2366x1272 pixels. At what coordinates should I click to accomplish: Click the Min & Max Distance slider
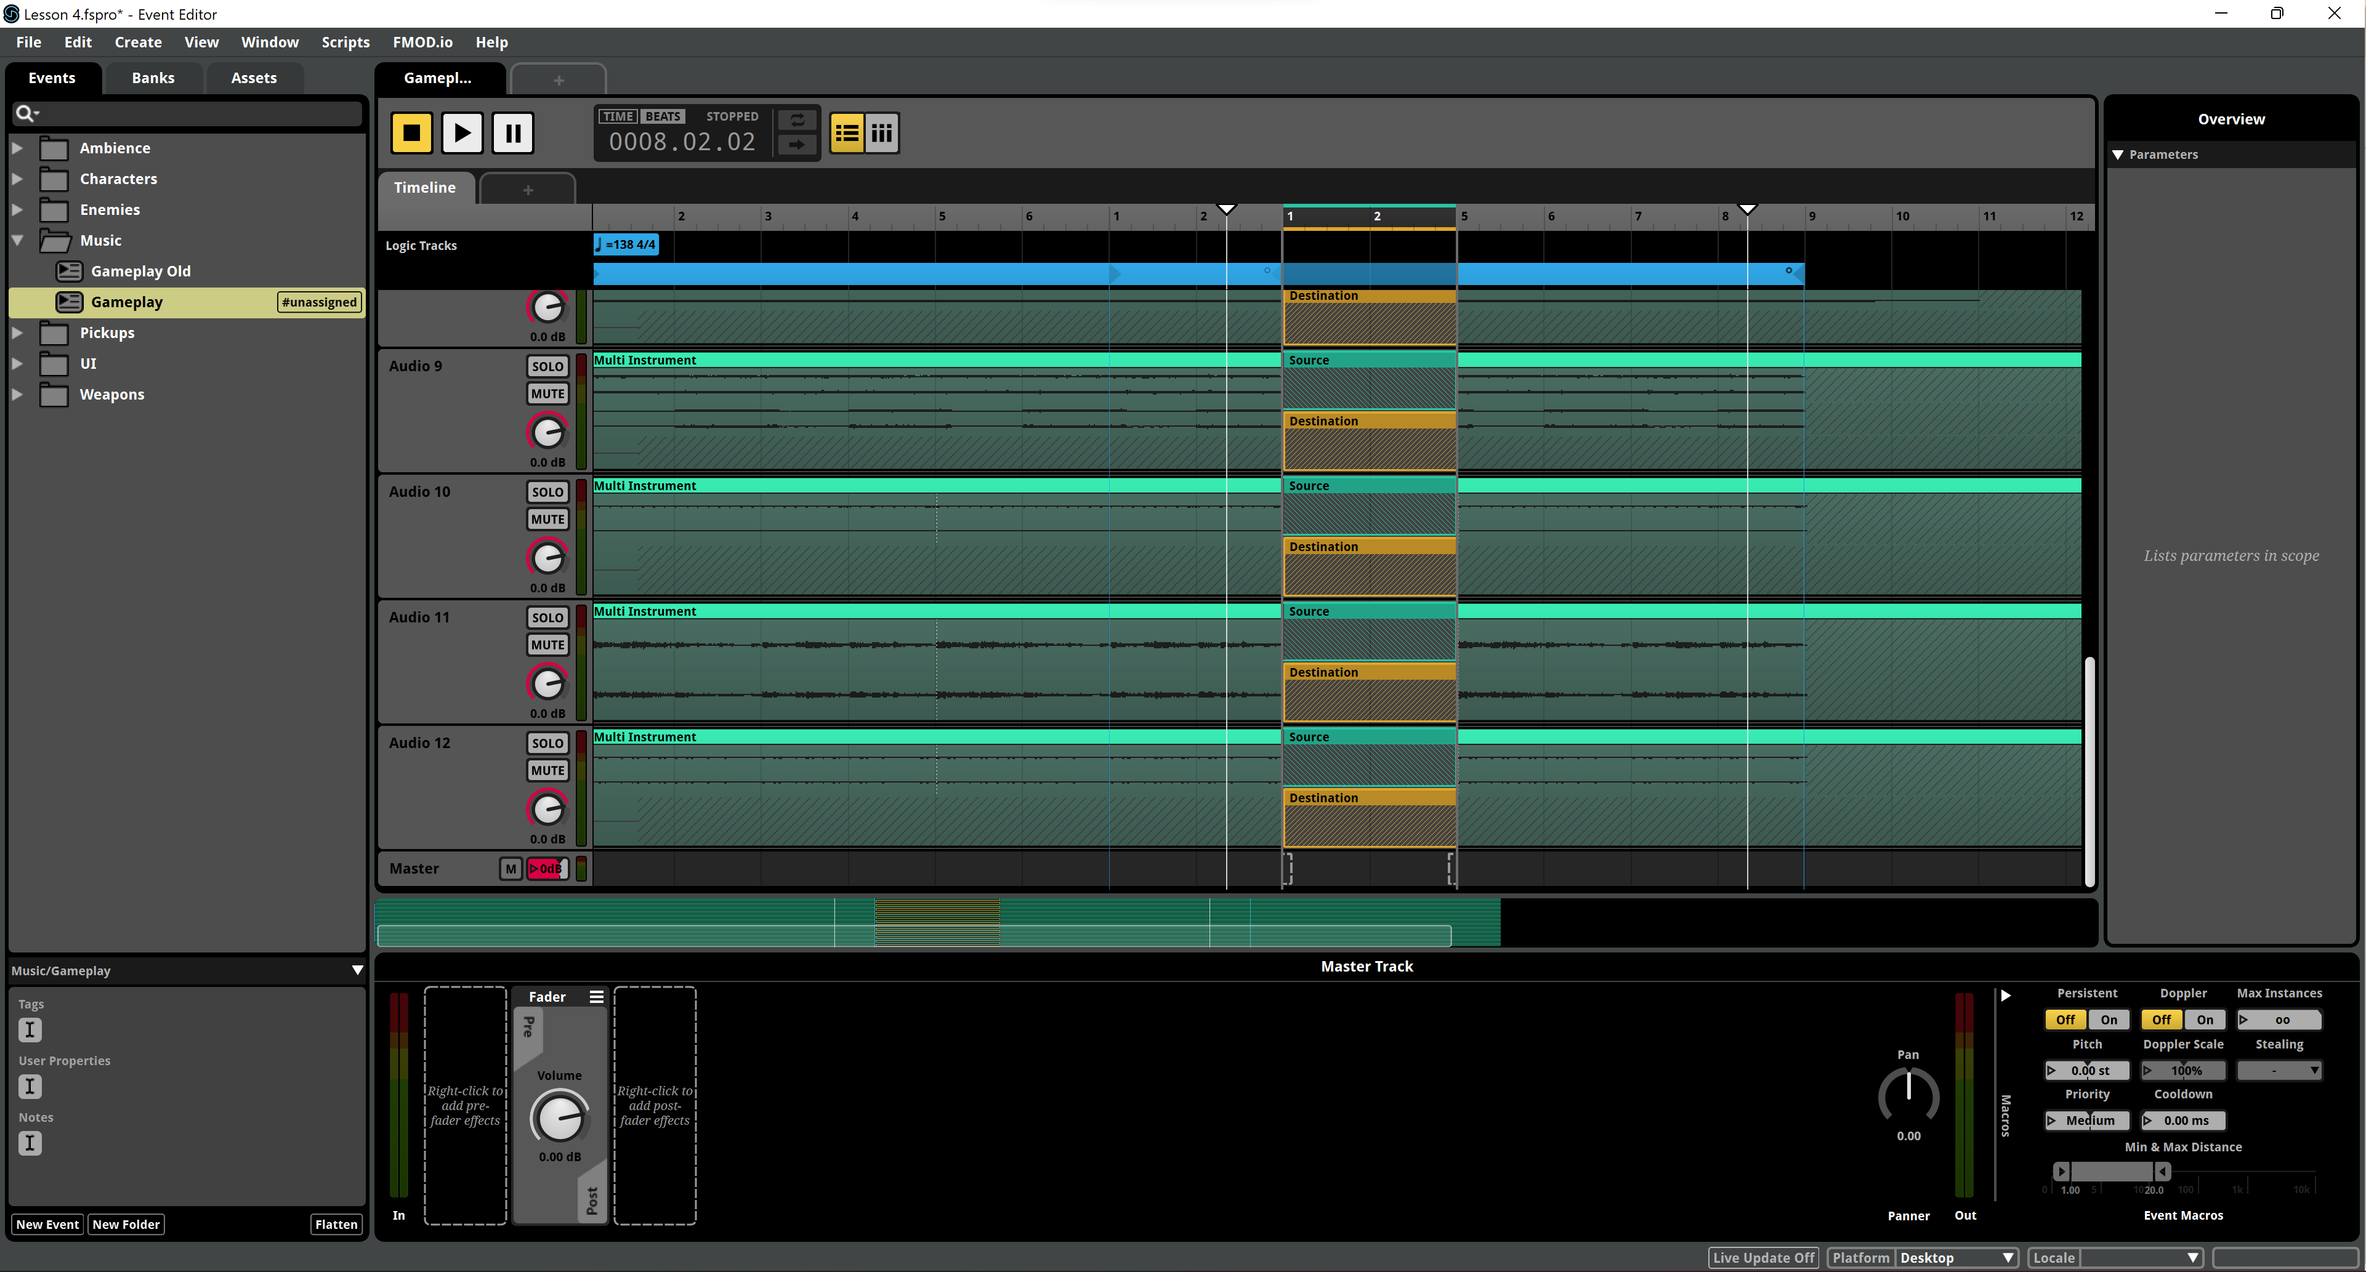tap(2112, 1172)
